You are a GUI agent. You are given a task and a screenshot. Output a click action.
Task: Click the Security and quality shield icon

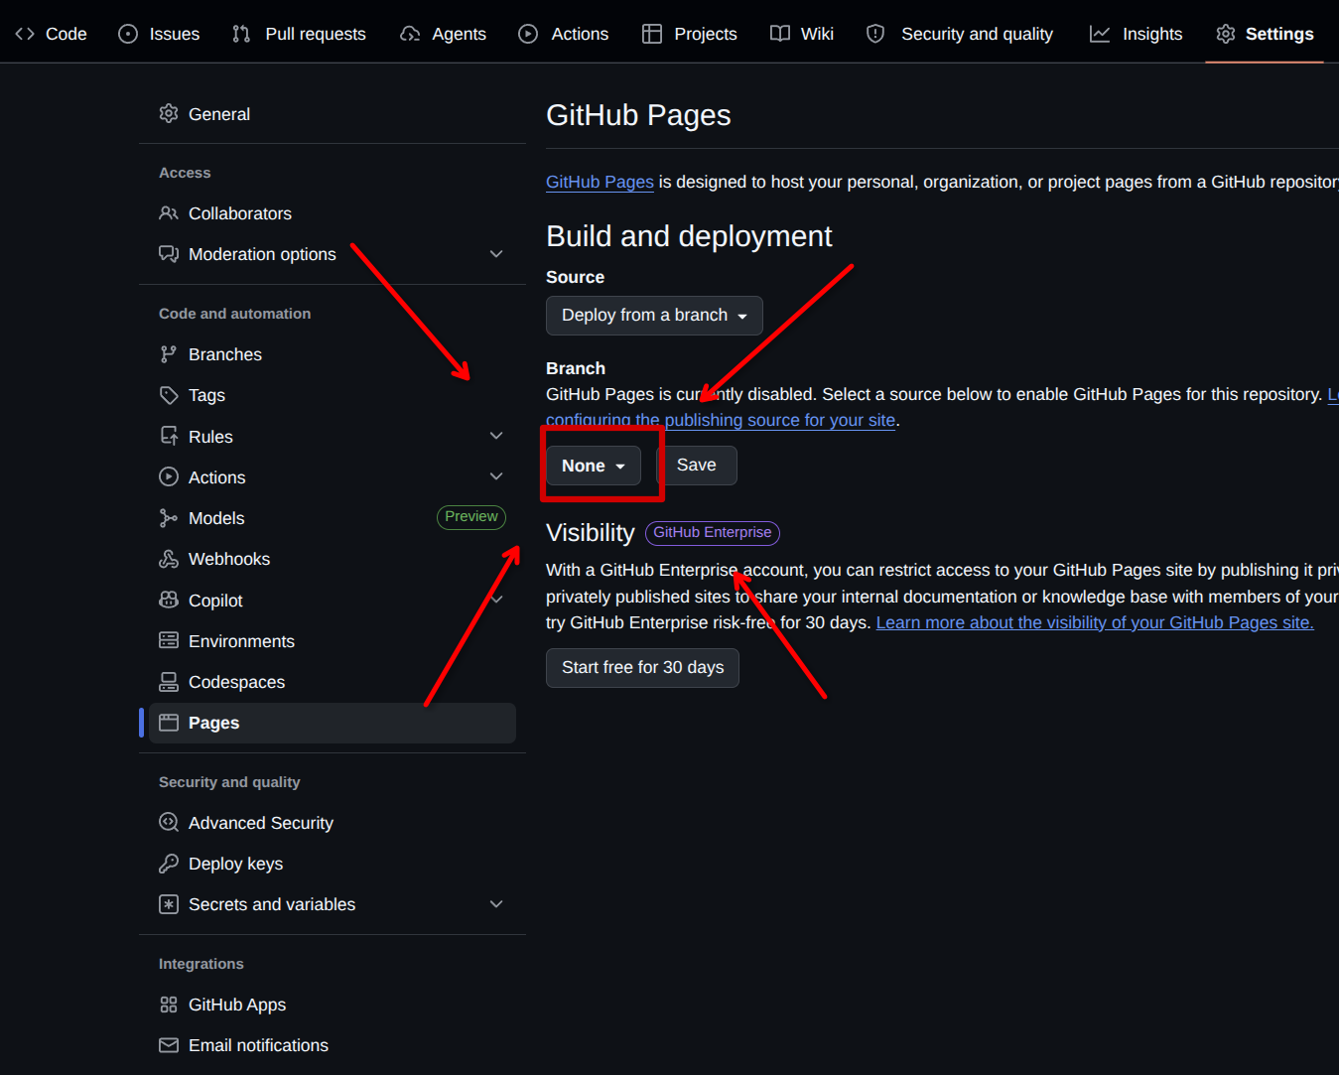[875, 34]
